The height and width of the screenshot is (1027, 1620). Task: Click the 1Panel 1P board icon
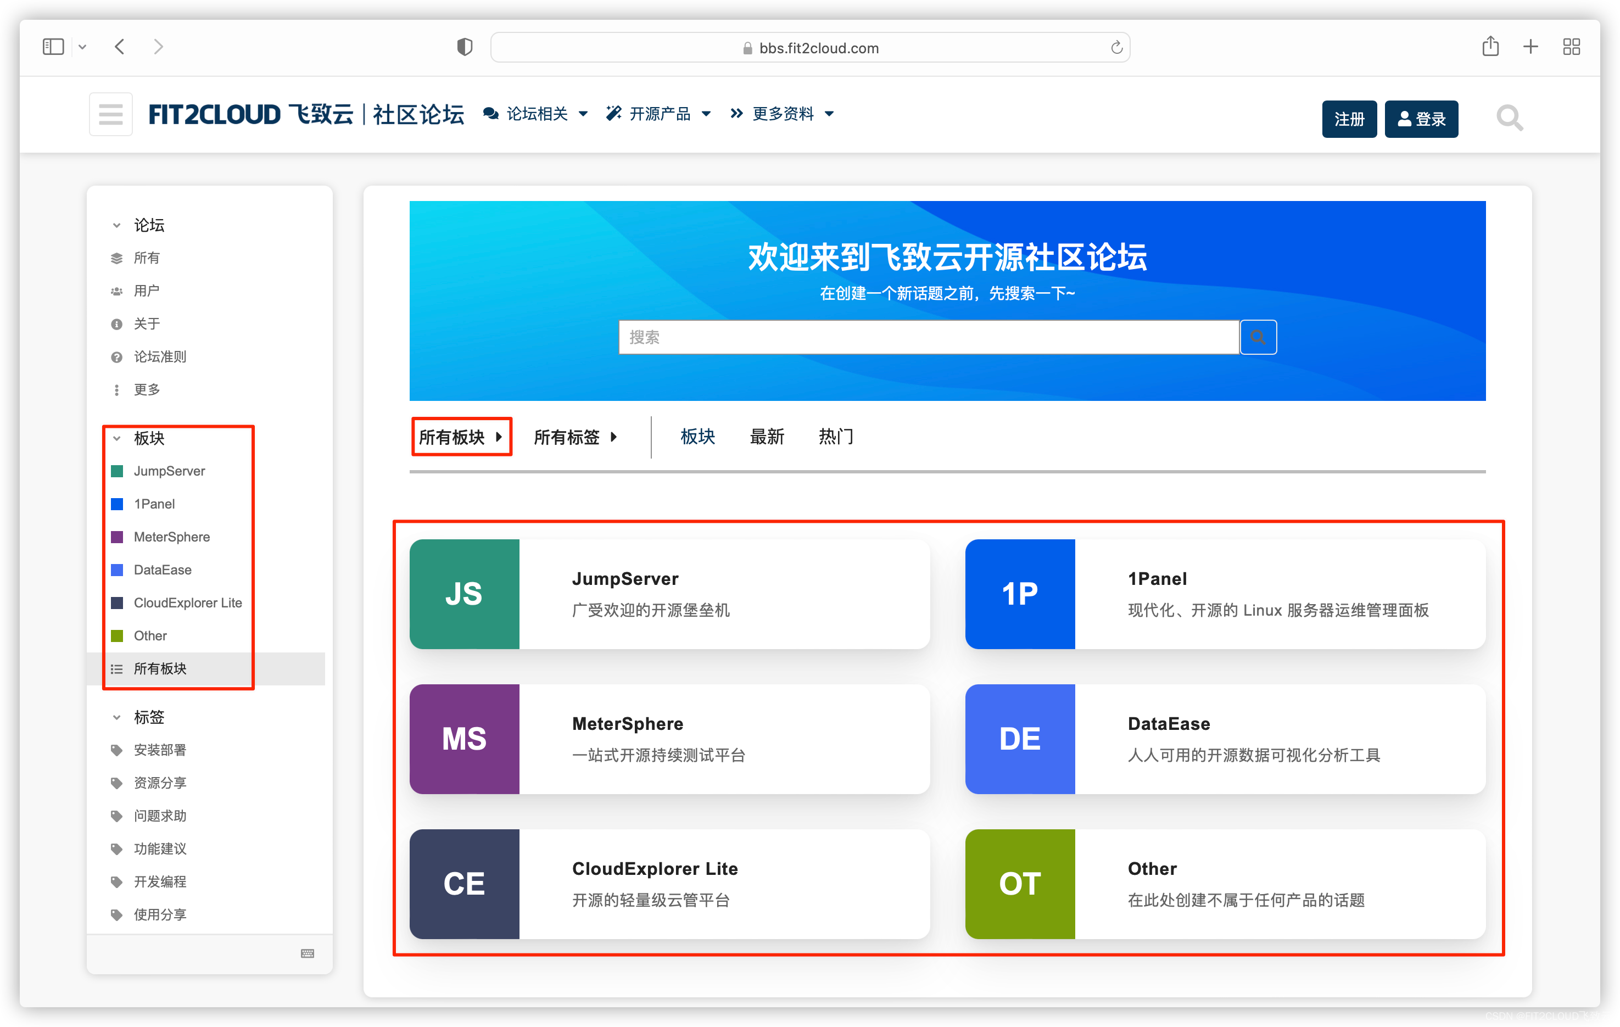[1019, 594]
